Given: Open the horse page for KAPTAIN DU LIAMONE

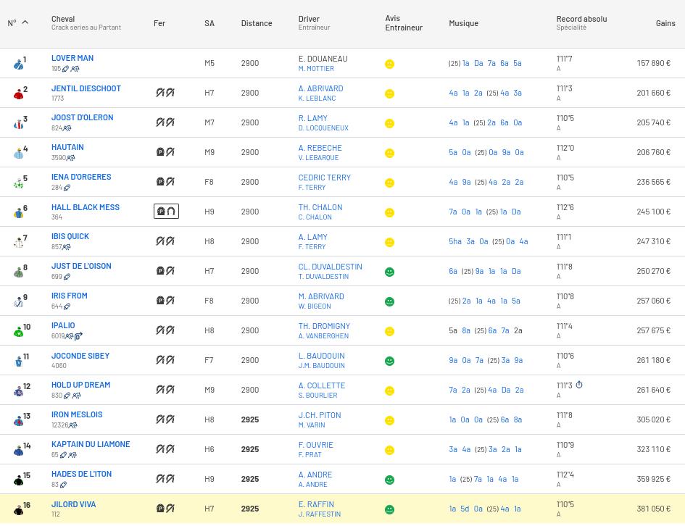Looking at the screenshot, I should [91, 444].
